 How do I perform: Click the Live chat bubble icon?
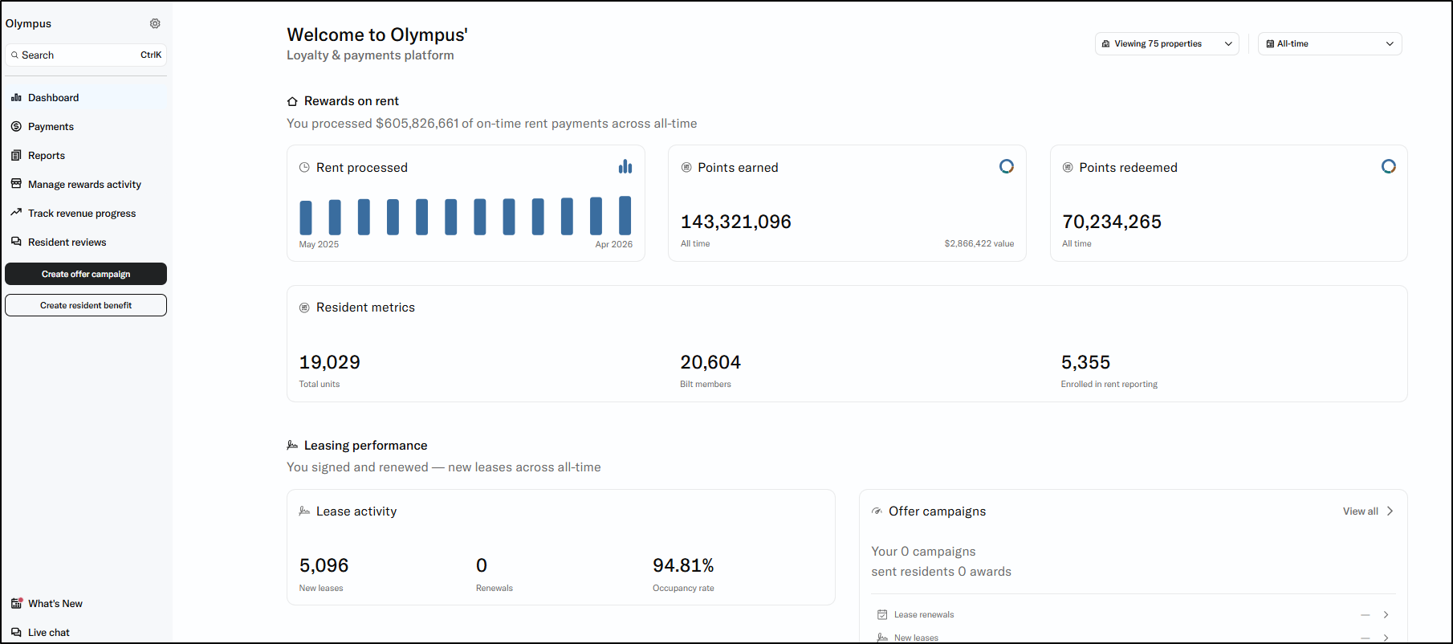coord(16,632)
